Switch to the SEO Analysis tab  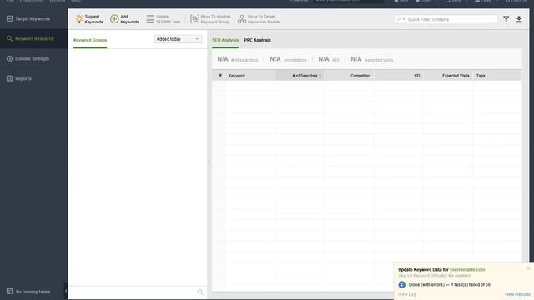point(225,40)
